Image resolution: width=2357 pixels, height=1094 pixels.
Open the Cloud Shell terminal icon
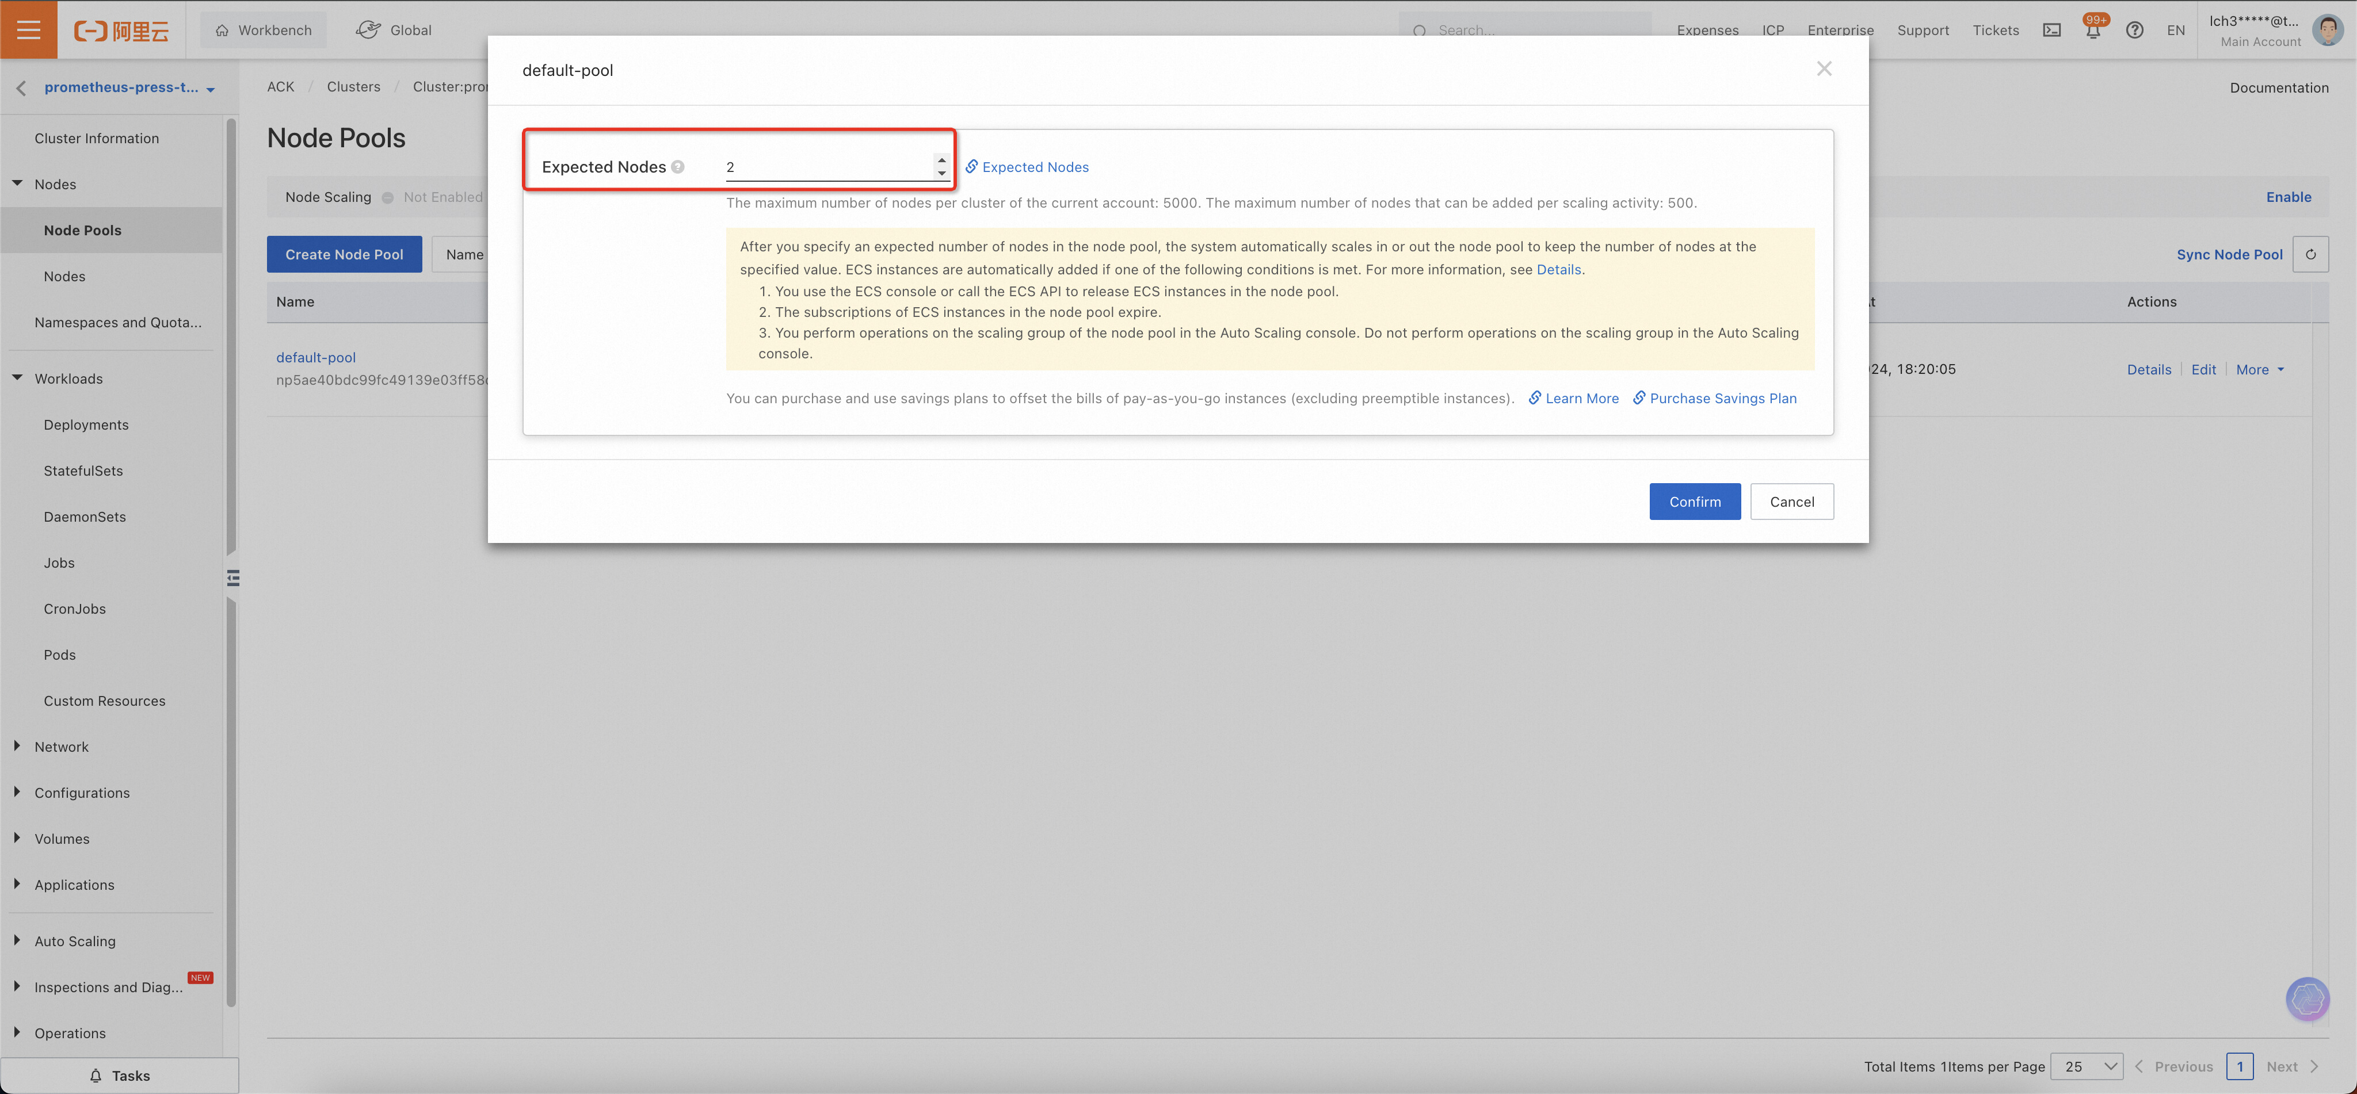tap(2053, 30)
